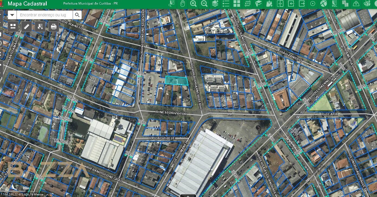Open the SQL query tool

click(334, 4)
